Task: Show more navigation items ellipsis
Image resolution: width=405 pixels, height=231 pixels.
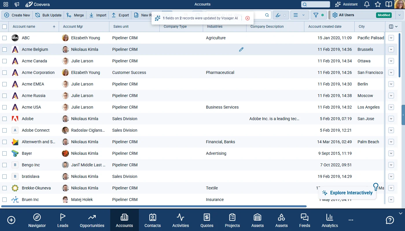Action: pos(351,220)
